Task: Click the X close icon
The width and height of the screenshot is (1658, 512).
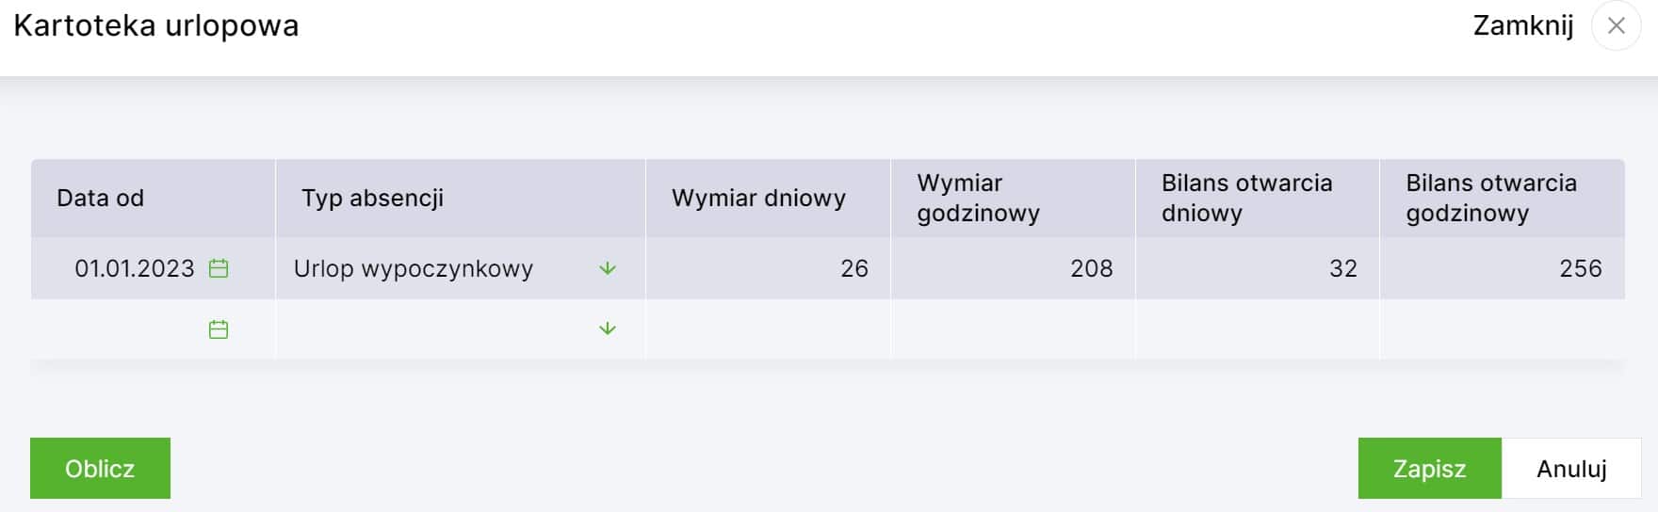Action: click(x=1617, y=26)
